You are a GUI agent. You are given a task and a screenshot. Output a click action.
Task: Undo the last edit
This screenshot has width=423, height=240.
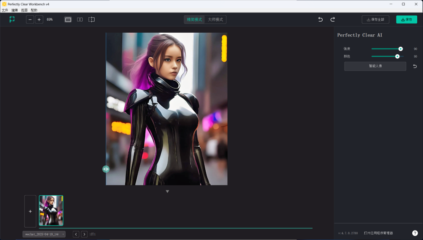click(x=320, y=19)
